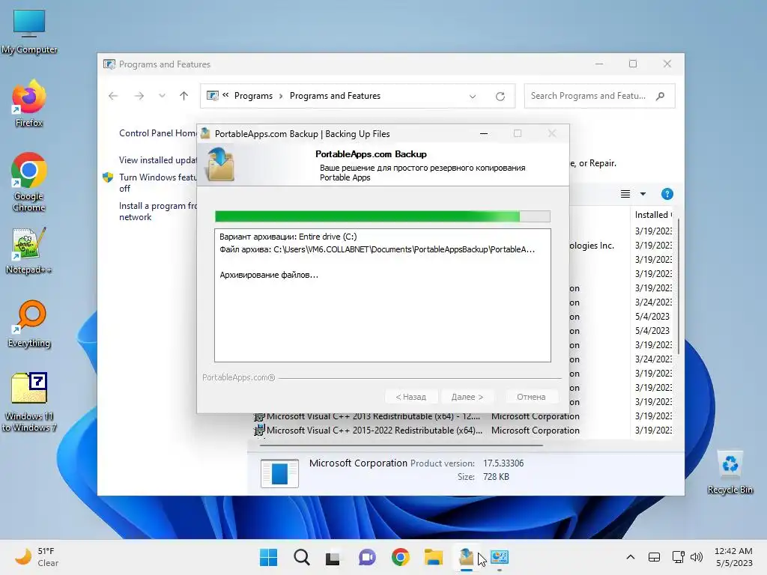Open Task View in the taskbar
The height and width of the screenshot is (575, 767).
click(x=333, y=557)
